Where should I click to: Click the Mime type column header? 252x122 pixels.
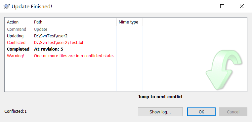[130, 22]
